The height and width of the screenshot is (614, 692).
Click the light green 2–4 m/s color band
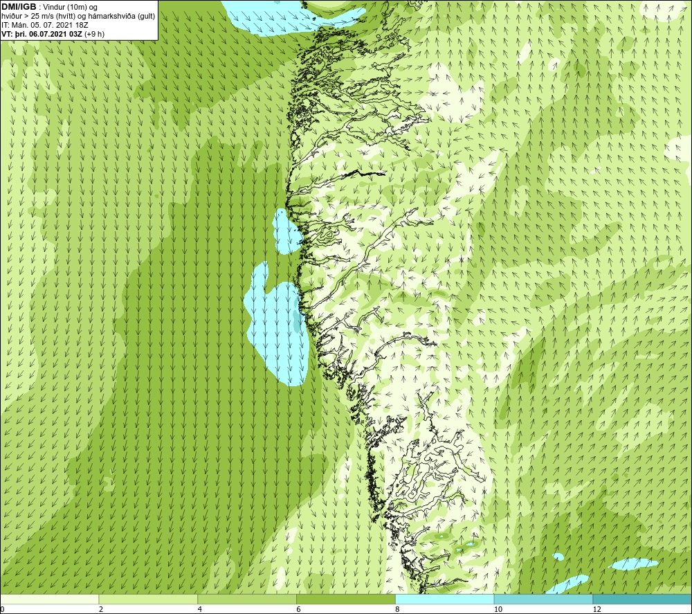pyautogui.click(x=148, y=599)
